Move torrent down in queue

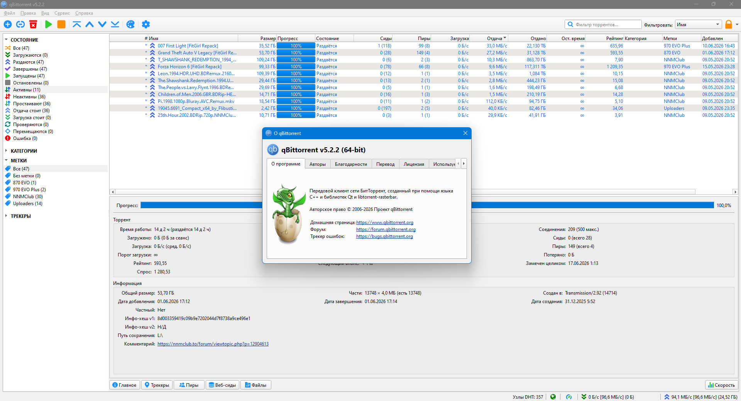[102, 24]
